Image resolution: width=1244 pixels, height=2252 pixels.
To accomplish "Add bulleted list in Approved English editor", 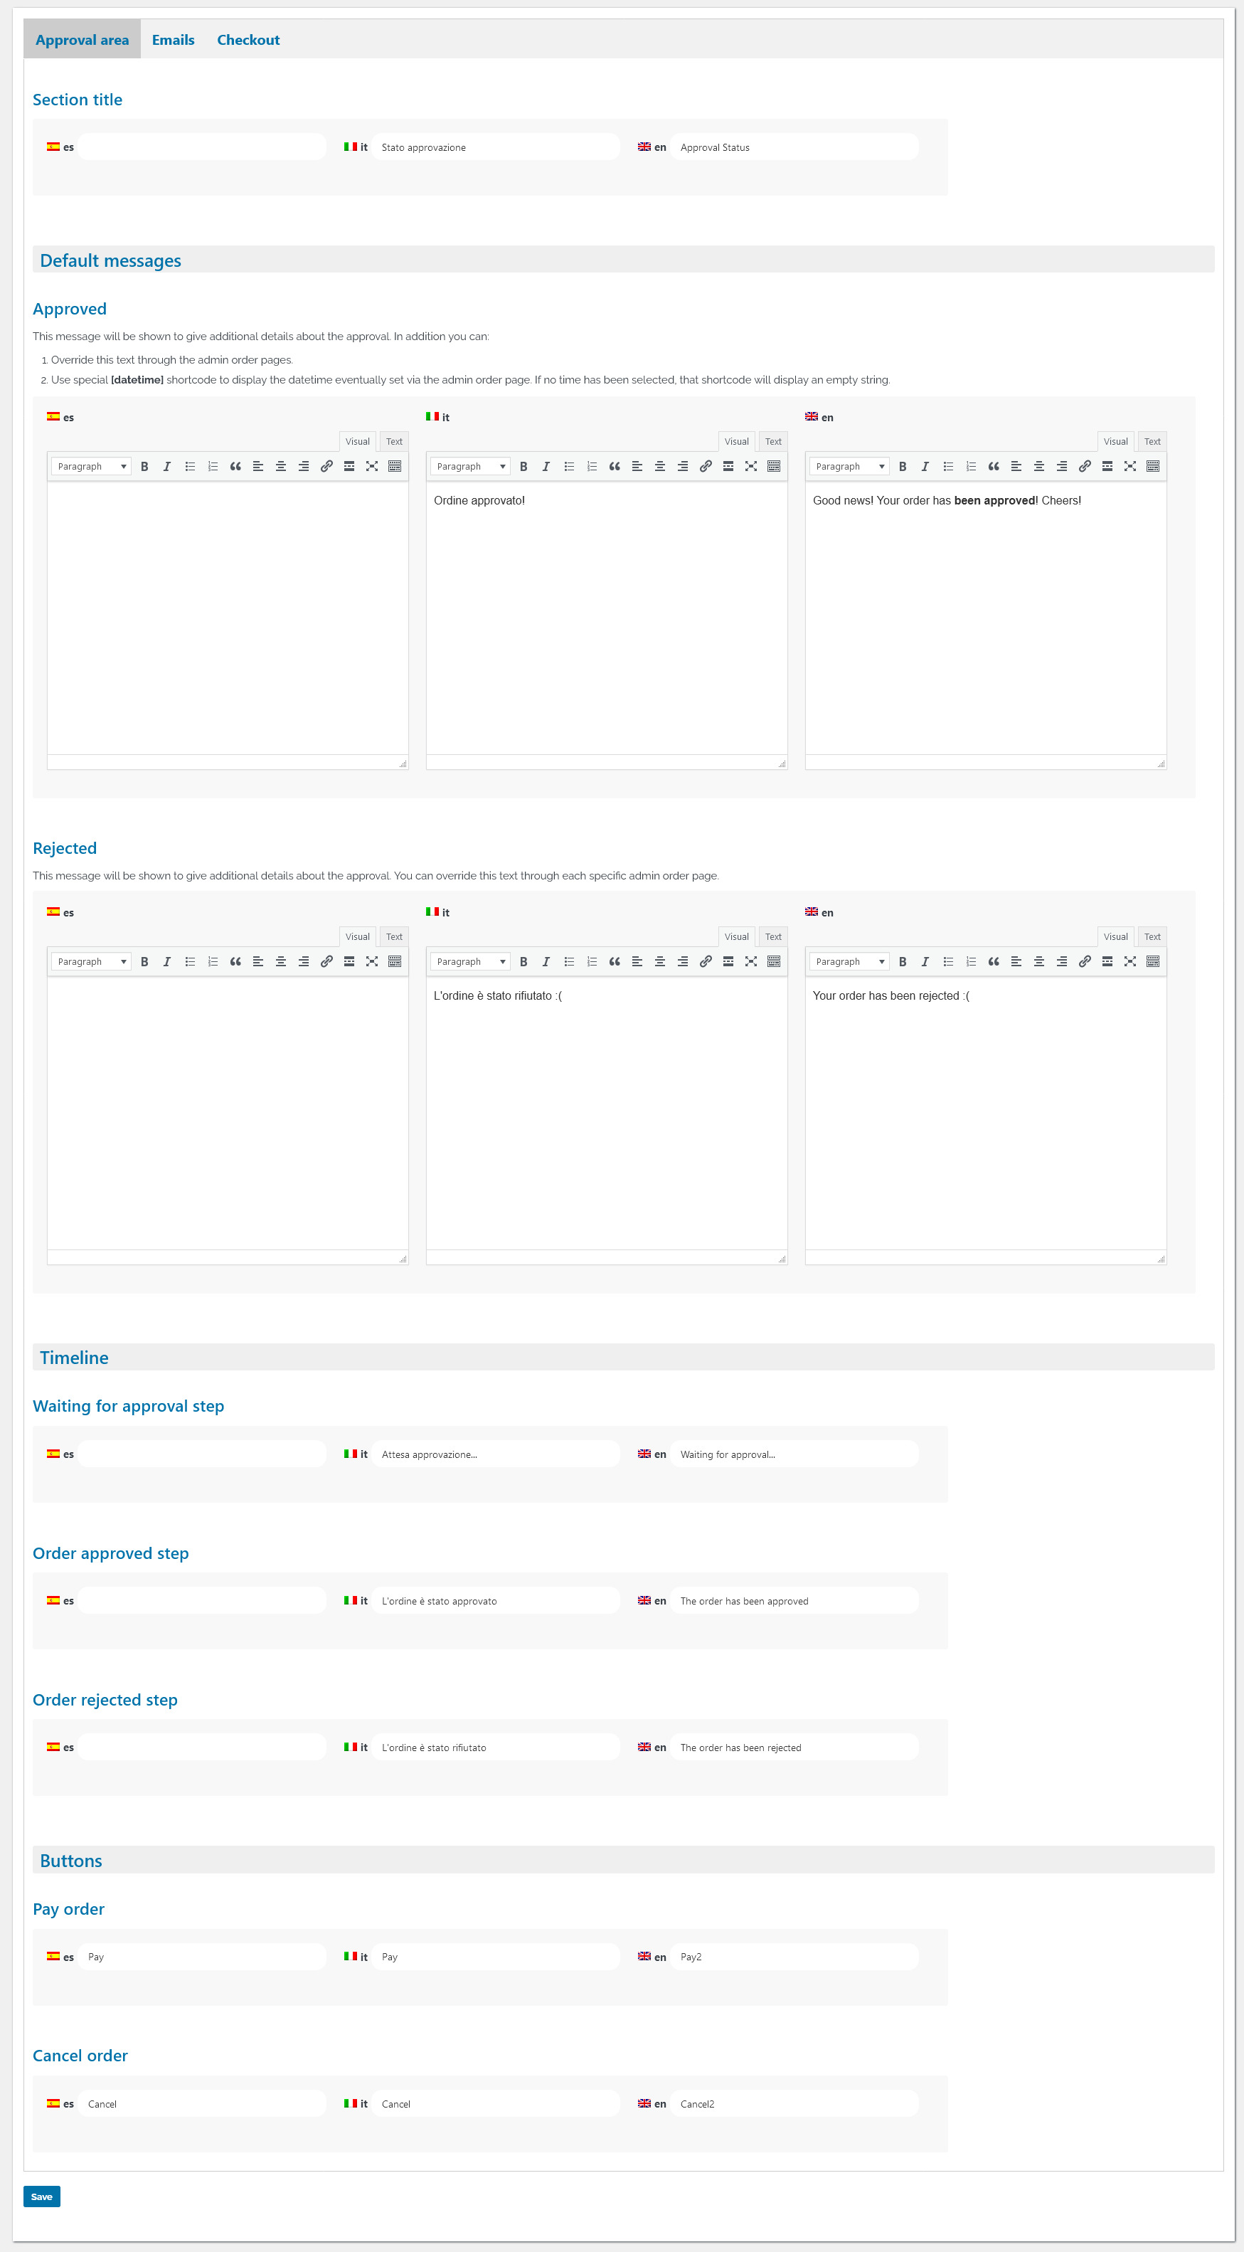I will 948,467.
